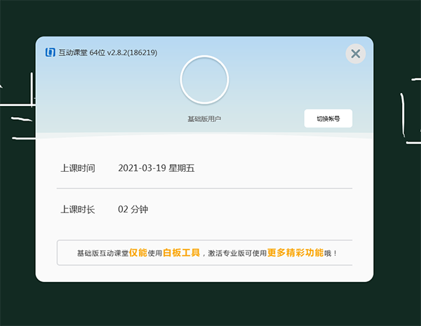The width and height of the screenshot is (421, 326).
Task: Open the 更多精彩功能 link
Action: 295,252
